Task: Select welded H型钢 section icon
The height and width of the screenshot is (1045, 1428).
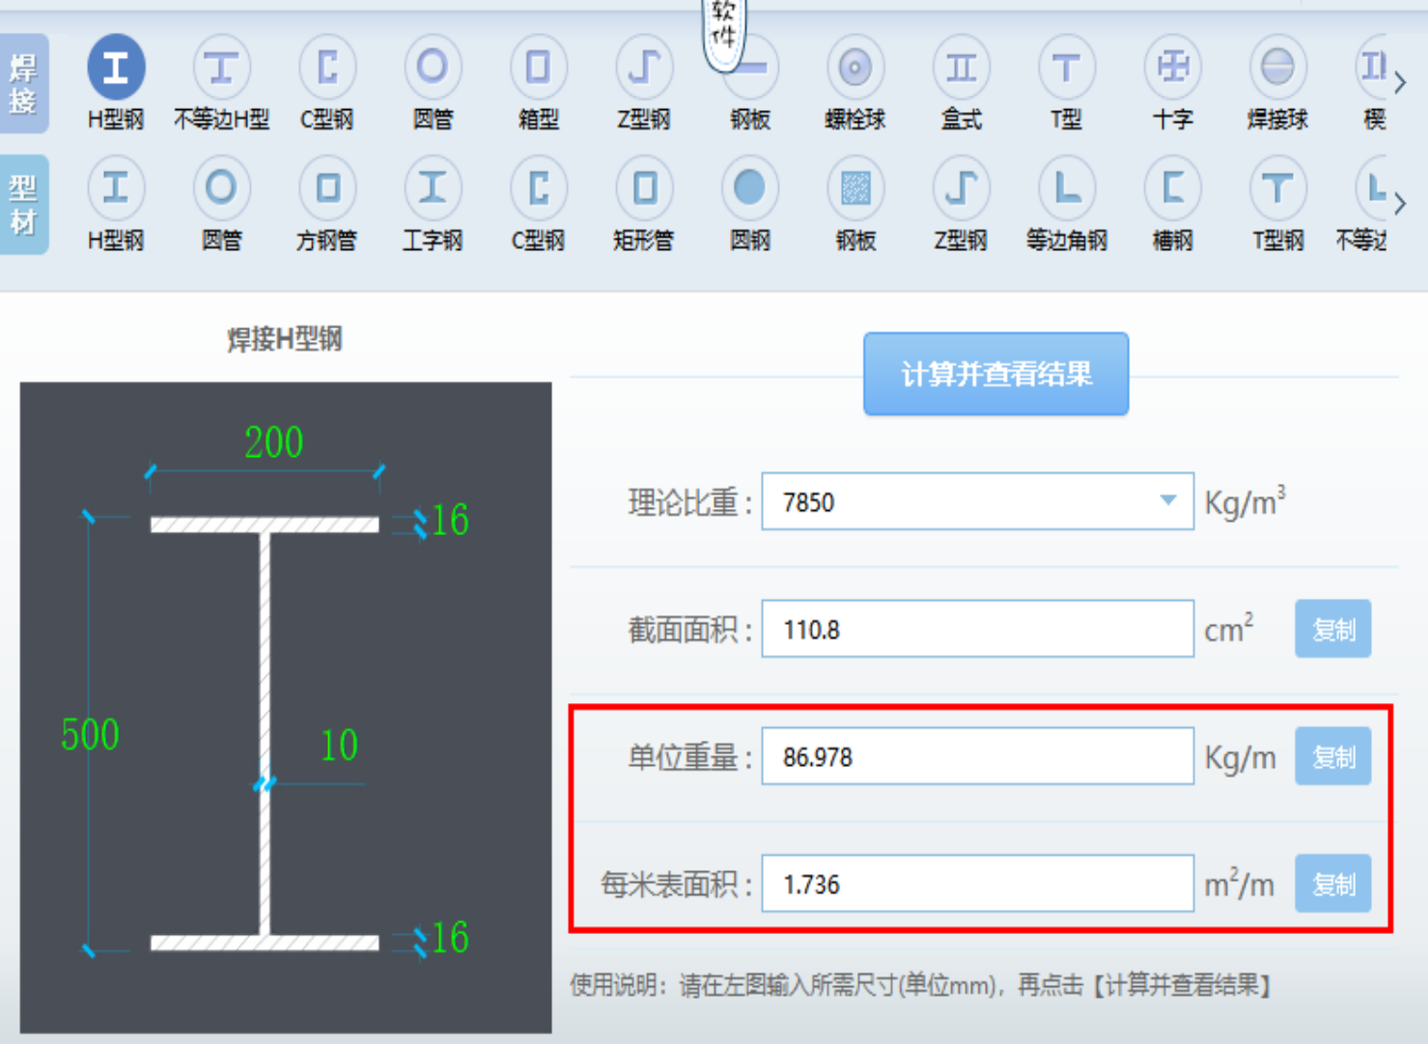Action: [116, 68]
